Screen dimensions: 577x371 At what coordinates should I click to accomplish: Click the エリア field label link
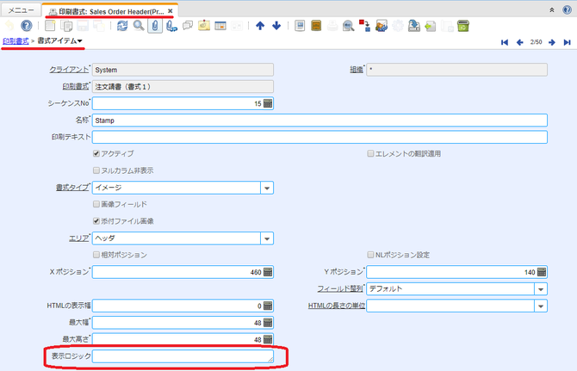pos(78,238)
